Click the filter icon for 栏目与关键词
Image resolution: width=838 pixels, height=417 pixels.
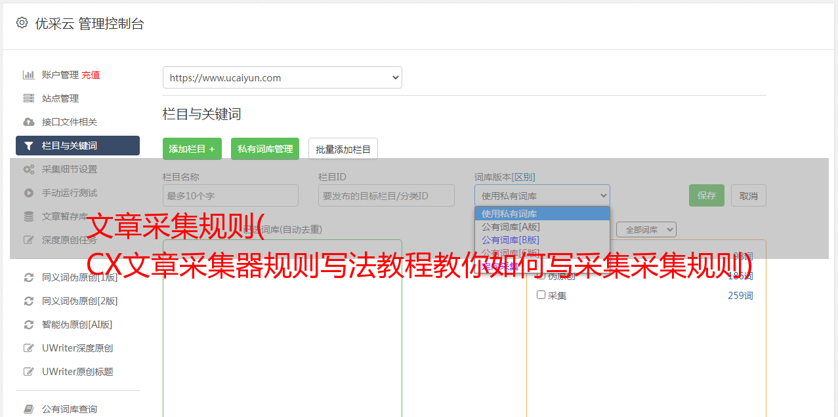(x=29, y=146)
